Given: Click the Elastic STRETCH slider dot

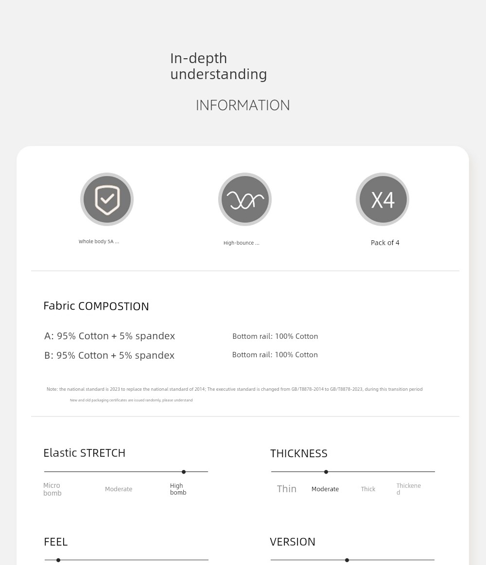Looking at the screenshot, I should click(184, 472).
